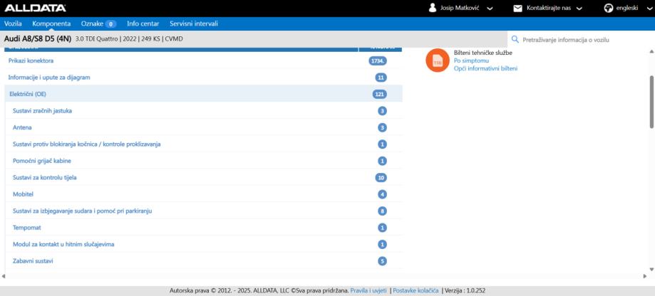Click badge 8 on Sustavi za izbjegavanje sudara
The width and height of the screenshot is (655, 296).
382,211
